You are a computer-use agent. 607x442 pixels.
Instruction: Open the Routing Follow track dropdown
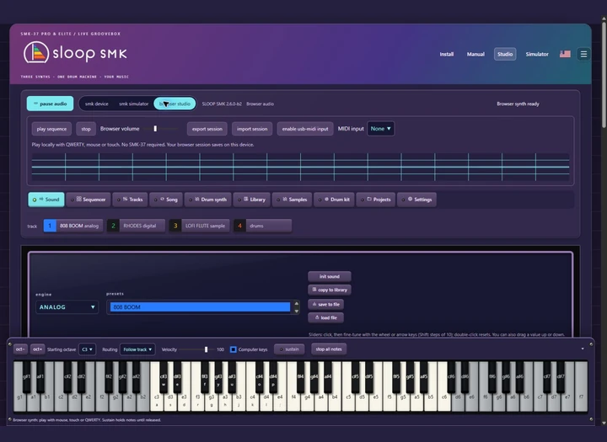point(137,349)
